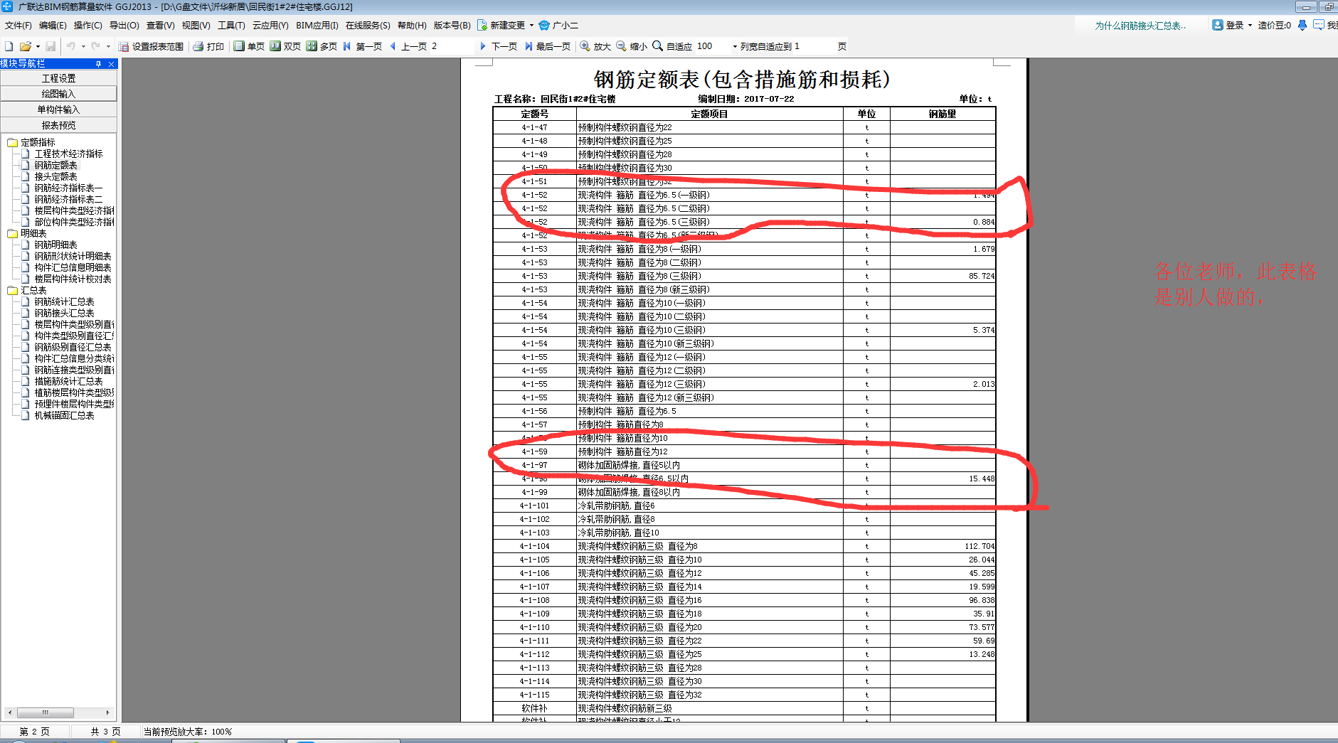Image resolution: width=1338 pixels, height=743 pixels.
Task: Click 缩小 zoom out magnifier
Action: (632, 46)
